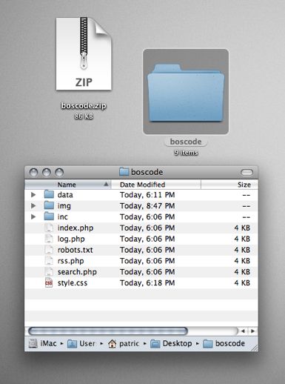Click the scroll right arrow

coord(252,331)
